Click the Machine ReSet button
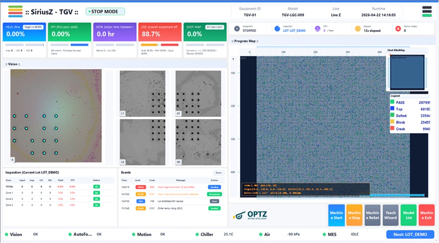This screenshot has width=439, height=243. (x=372, y=215)
